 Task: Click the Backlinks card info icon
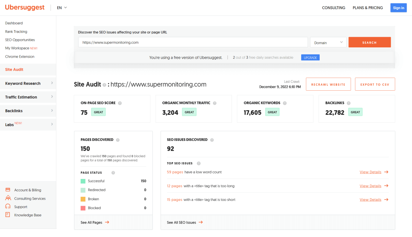(x=348, y=103)
